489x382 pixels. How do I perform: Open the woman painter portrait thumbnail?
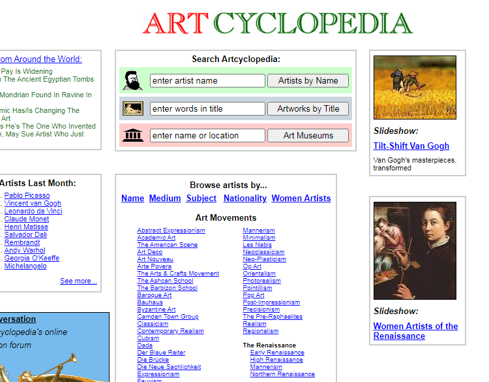point(415,251)
